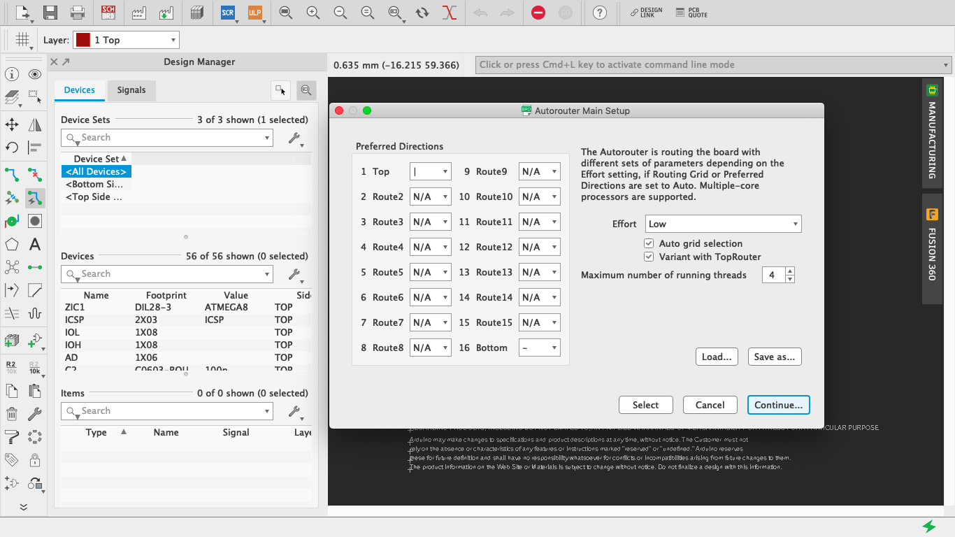Image resolution: width=955 pixels, height=537 pixels.
Task: Click the PCB Quote button
Action: (692, 13)
